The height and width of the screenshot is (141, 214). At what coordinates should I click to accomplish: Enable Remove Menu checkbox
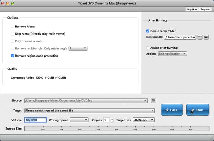click(12, 26)
